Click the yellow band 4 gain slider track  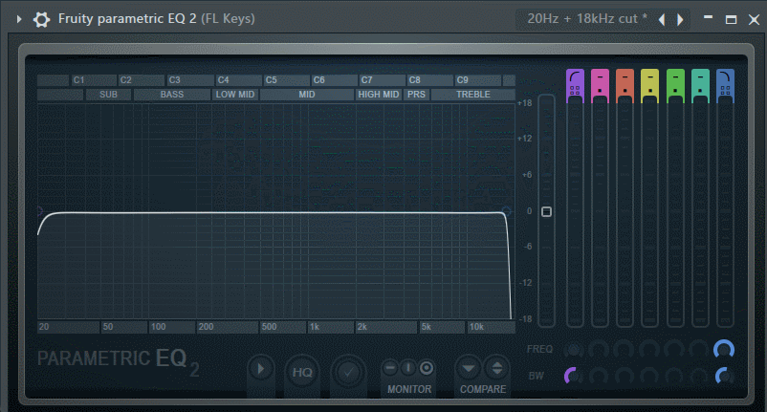649,212
